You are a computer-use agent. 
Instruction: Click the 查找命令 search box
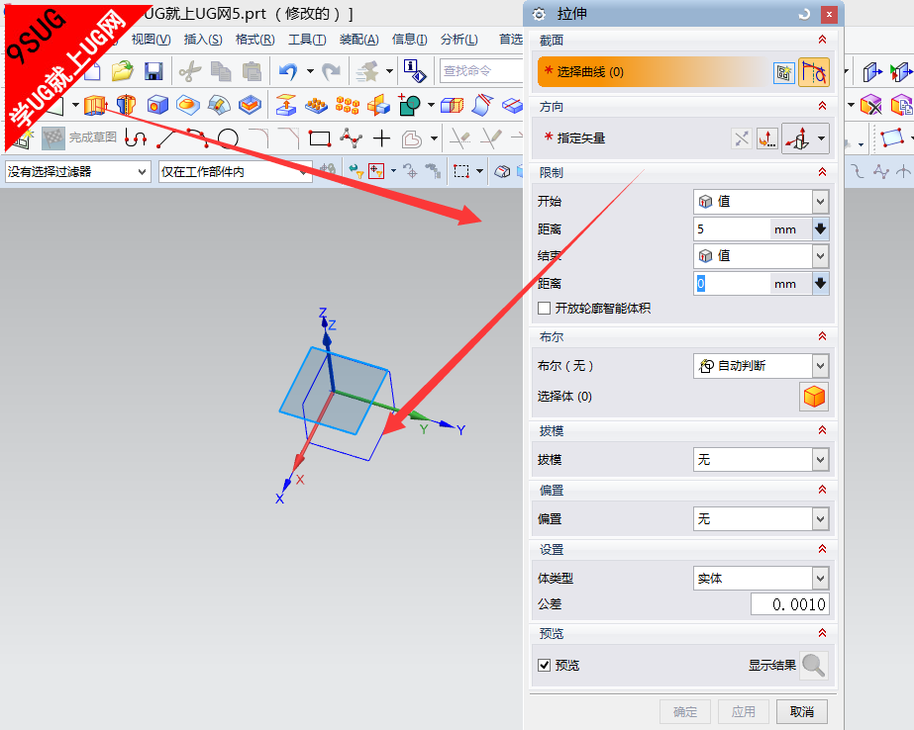(x=481, y=71)
